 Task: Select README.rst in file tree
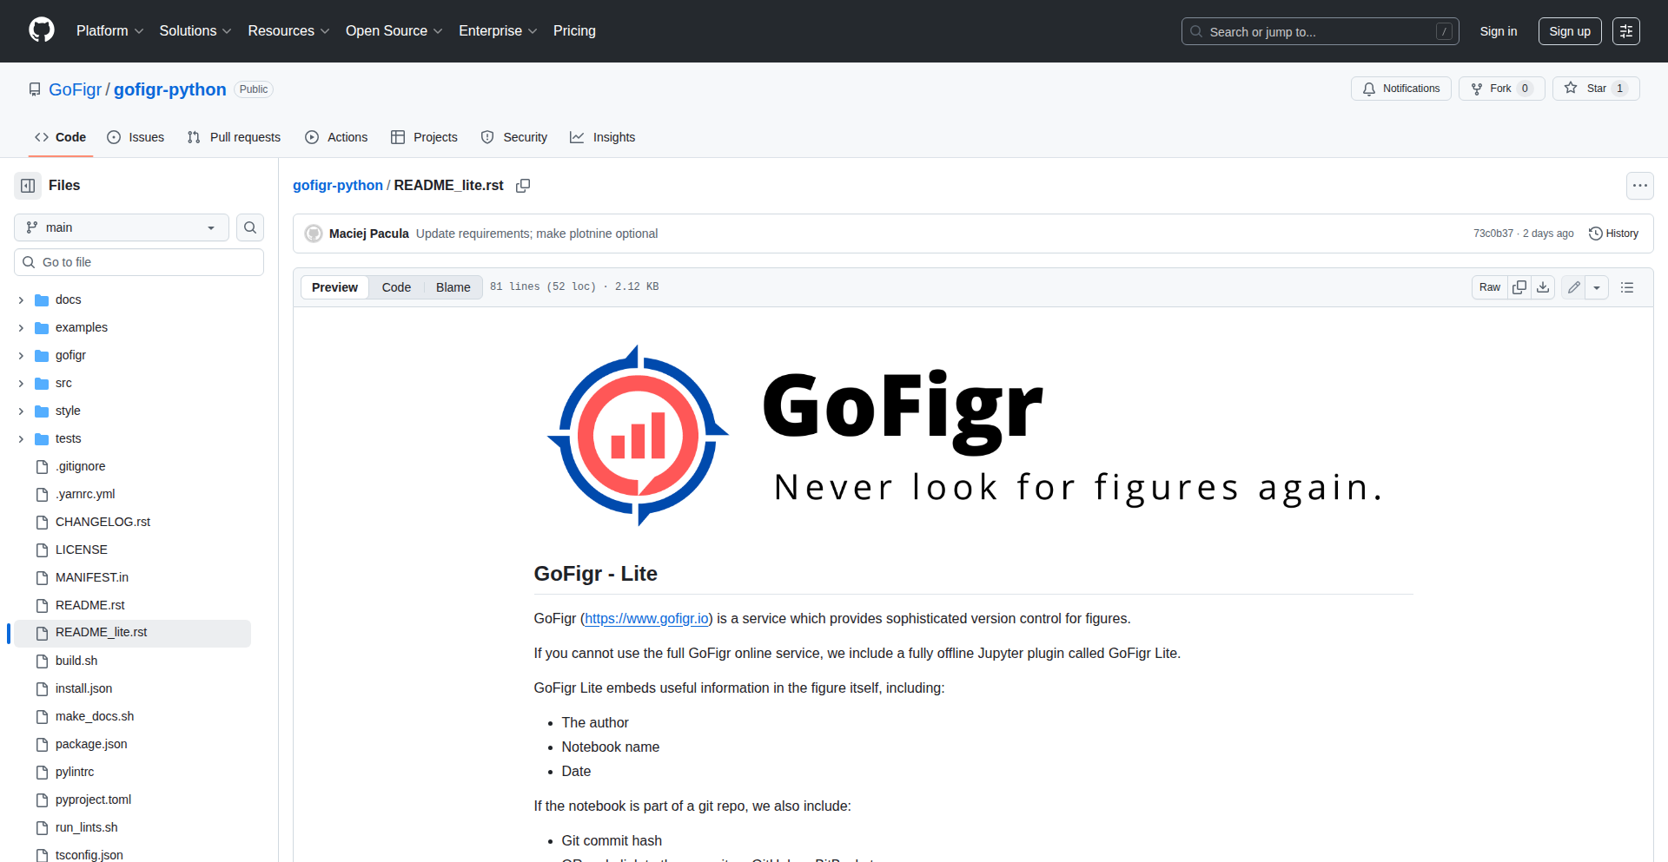point(90,605)
